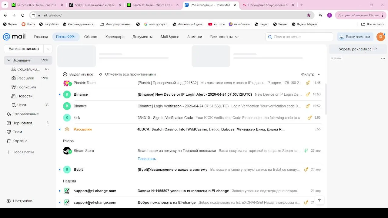The image size is (388, 218).
Task: Click the bookmark star in the address bar
Action: (309, 15)
